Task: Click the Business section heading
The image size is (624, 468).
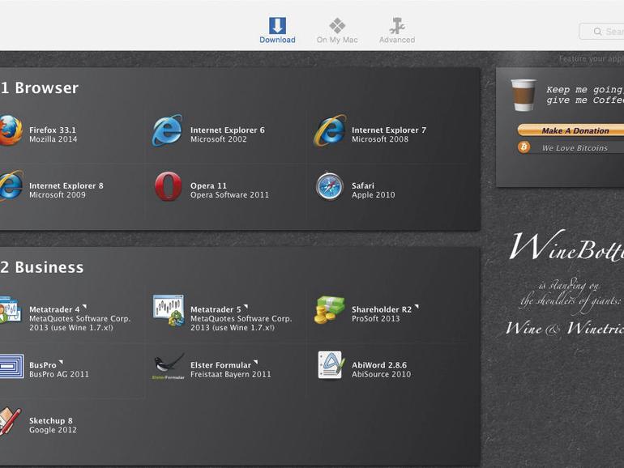Action: point(42,267)
